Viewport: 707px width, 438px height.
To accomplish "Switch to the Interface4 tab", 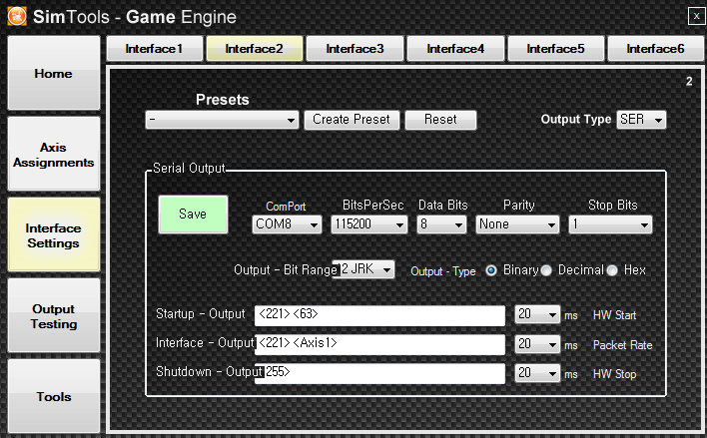I will tap(455, 49).
